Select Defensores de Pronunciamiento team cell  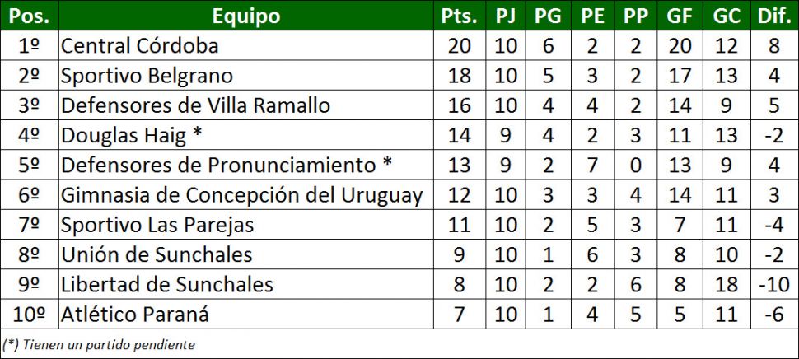(x=227, y=166)
